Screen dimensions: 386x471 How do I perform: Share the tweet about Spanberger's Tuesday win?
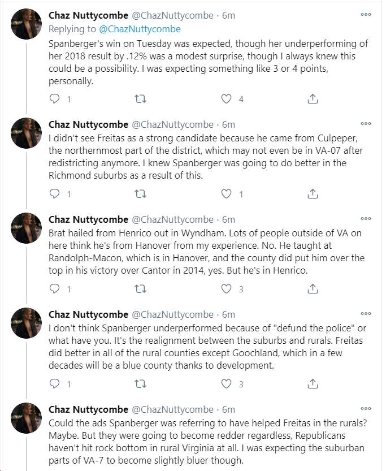click(x=313, y=99)
